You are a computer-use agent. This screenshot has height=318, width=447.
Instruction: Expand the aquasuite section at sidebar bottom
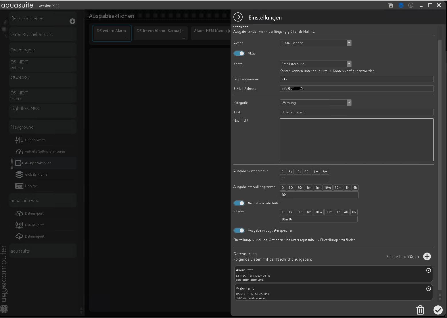point(43,251)
